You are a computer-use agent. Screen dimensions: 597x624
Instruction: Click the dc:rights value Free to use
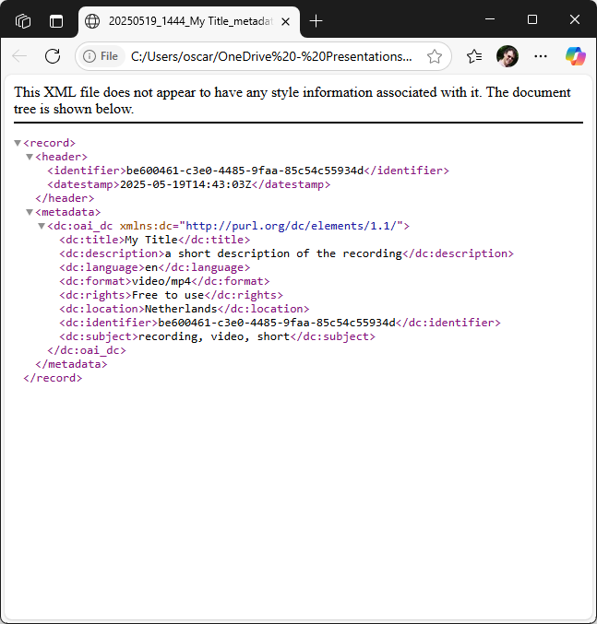[x=168, y=295]
